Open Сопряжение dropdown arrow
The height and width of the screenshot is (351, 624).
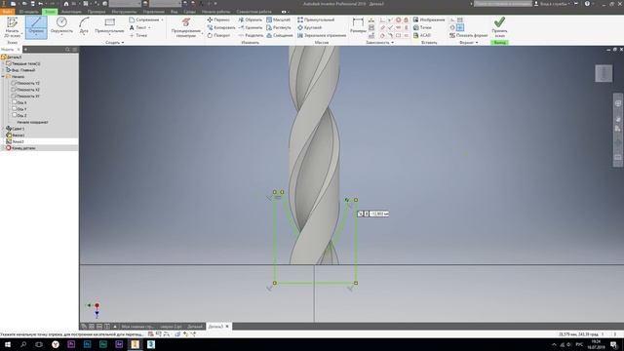point(163,19)
